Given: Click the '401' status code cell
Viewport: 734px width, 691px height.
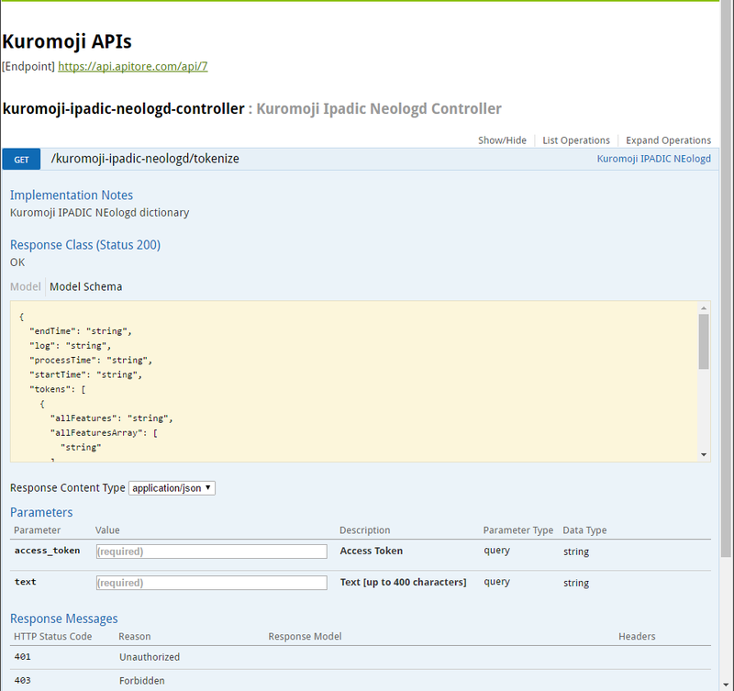Looking at the screenshot, I should [x=22, y=657].
